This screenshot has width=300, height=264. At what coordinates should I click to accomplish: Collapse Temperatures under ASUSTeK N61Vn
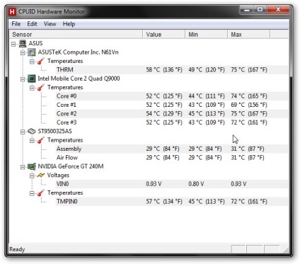32,62
